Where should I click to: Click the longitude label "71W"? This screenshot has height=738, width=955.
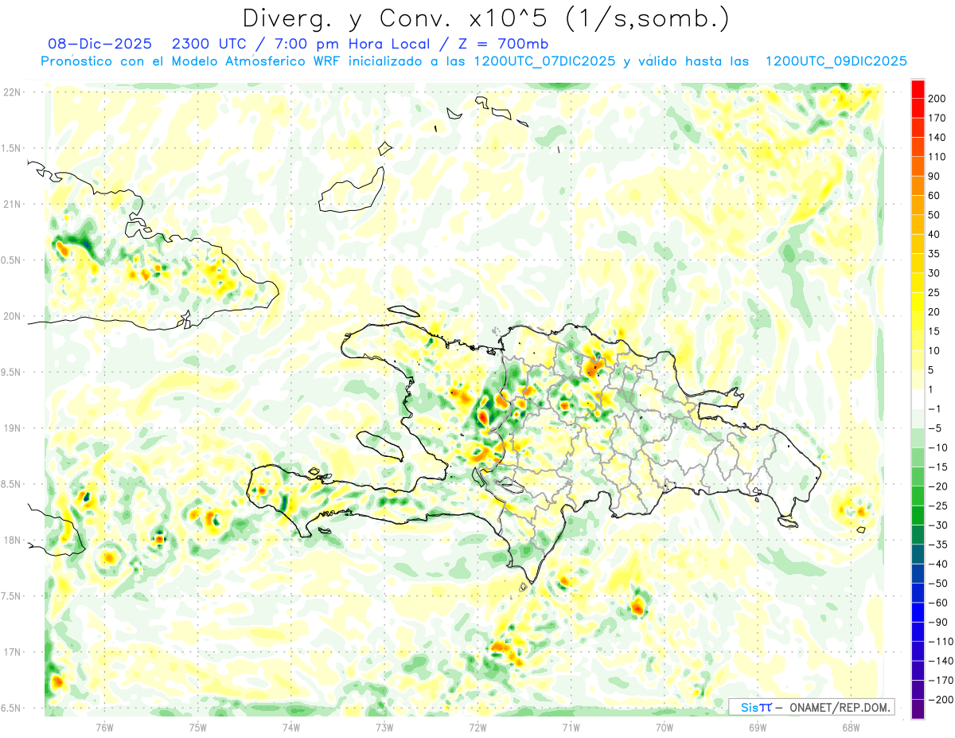(571, 727)
